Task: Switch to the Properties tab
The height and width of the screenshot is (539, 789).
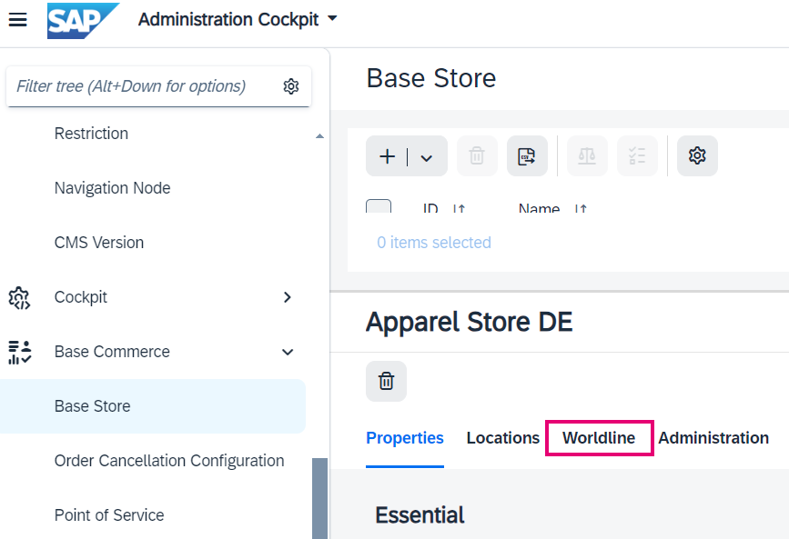Action: (x=405, y=438)
